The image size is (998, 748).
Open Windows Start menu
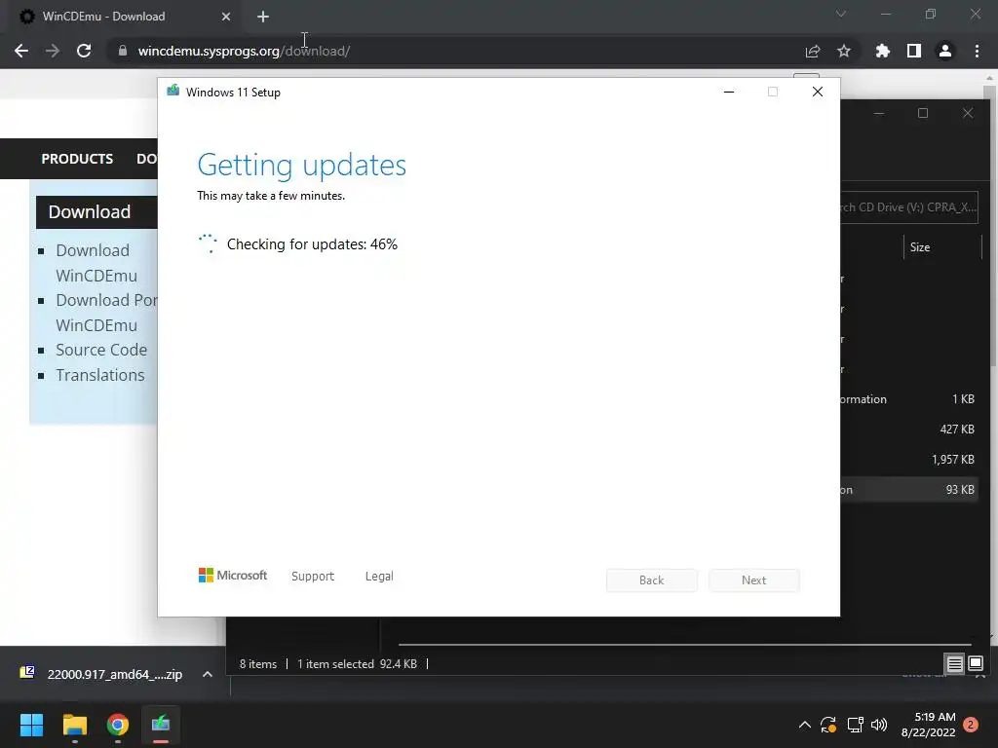31,725
